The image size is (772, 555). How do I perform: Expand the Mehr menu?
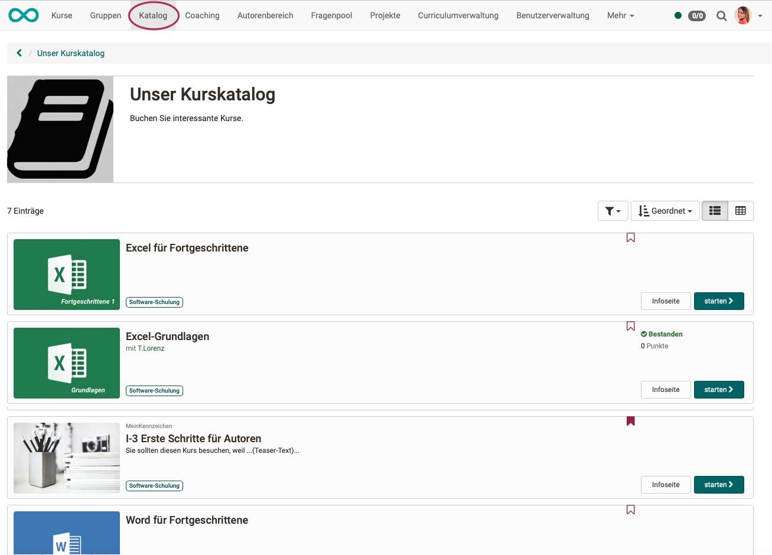click(x=620, y=15)
